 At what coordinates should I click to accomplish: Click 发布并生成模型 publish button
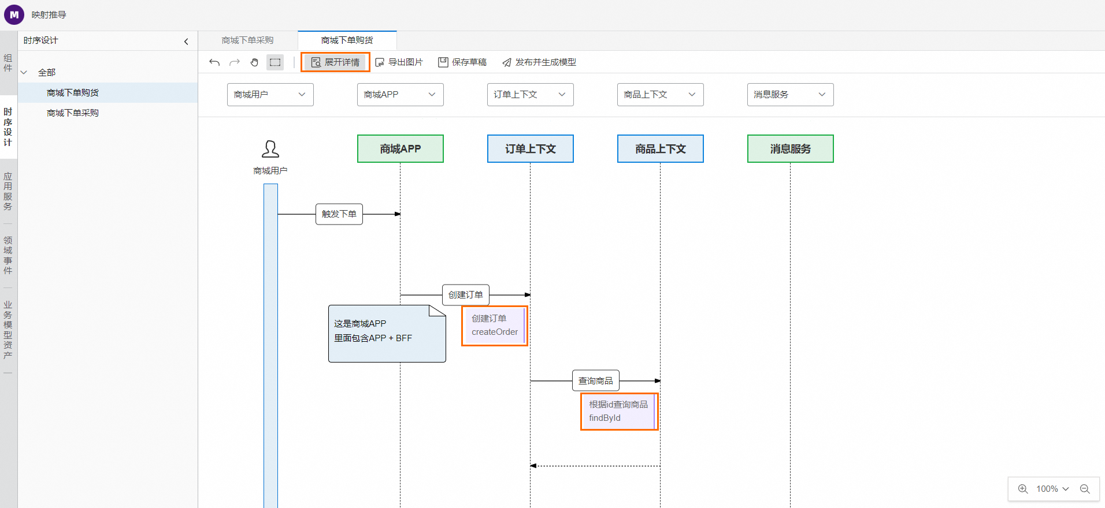click(539, 62)
